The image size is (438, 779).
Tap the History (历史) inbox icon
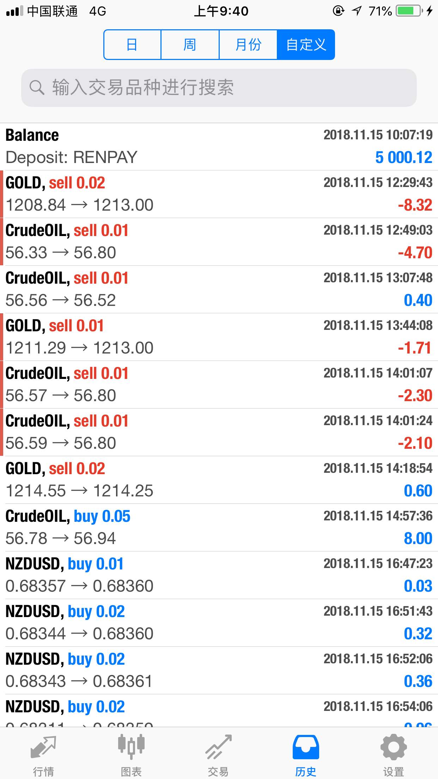(306, 747)
